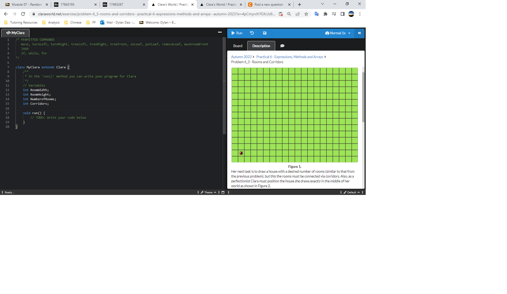507x294 pixels.
Task: Toggle the Chrome side panel
Action: point(343,14)
